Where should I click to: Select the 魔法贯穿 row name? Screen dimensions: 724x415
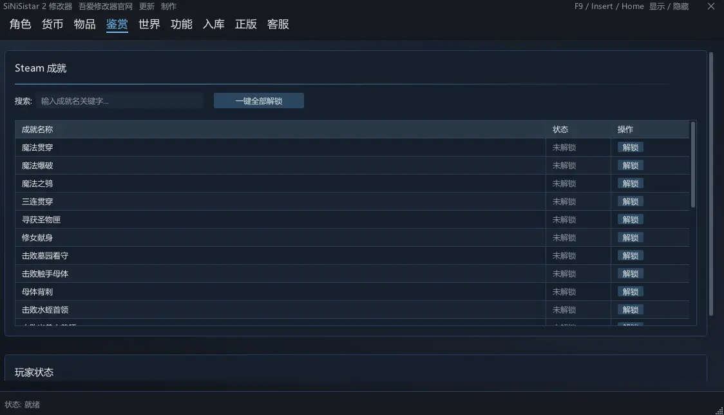pyautogui.click(x=37, y=148)
